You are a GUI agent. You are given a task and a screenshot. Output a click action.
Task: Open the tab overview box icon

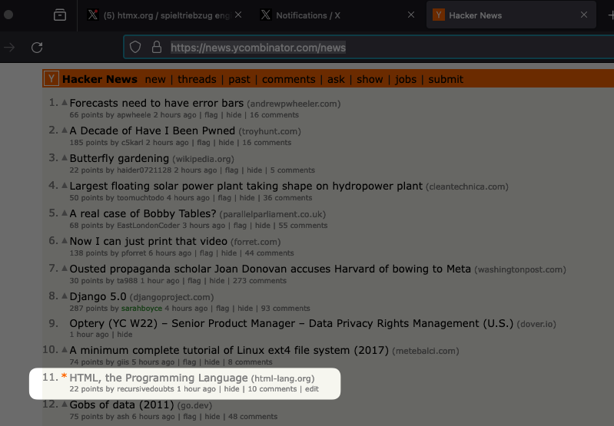59,15
